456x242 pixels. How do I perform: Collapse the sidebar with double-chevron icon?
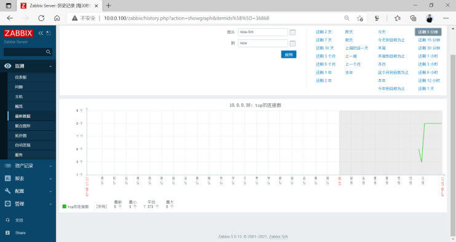coord(41,33)
